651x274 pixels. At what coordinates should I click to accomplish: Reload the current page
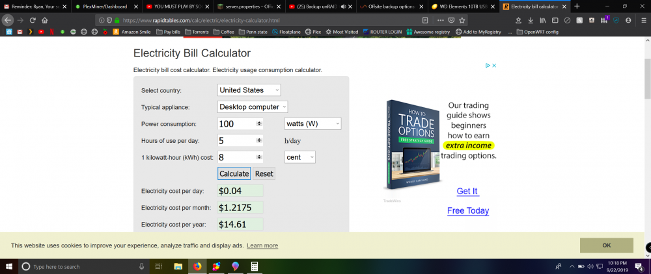[x=33, y=20]
